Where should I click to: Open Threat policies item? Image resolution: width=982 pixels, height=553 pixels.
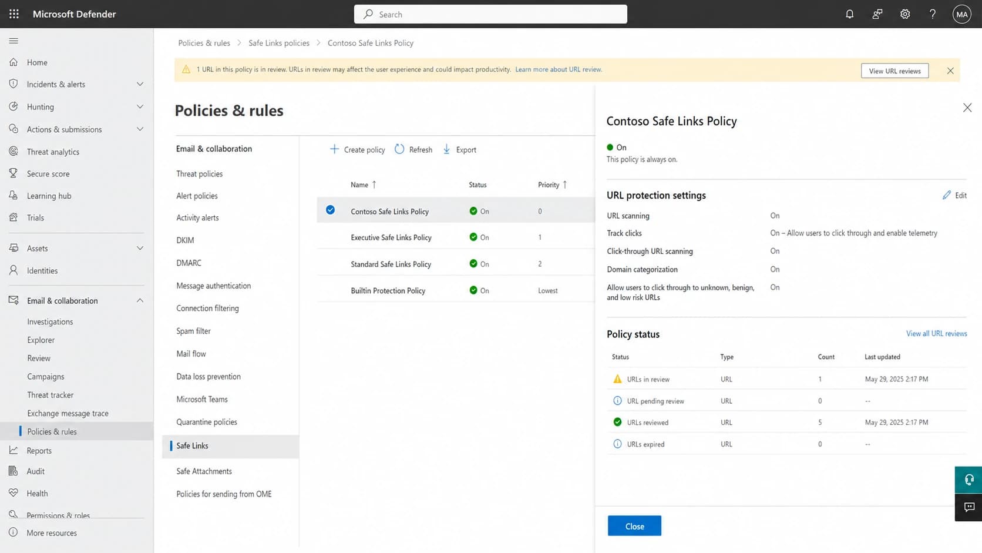point(199,174)
